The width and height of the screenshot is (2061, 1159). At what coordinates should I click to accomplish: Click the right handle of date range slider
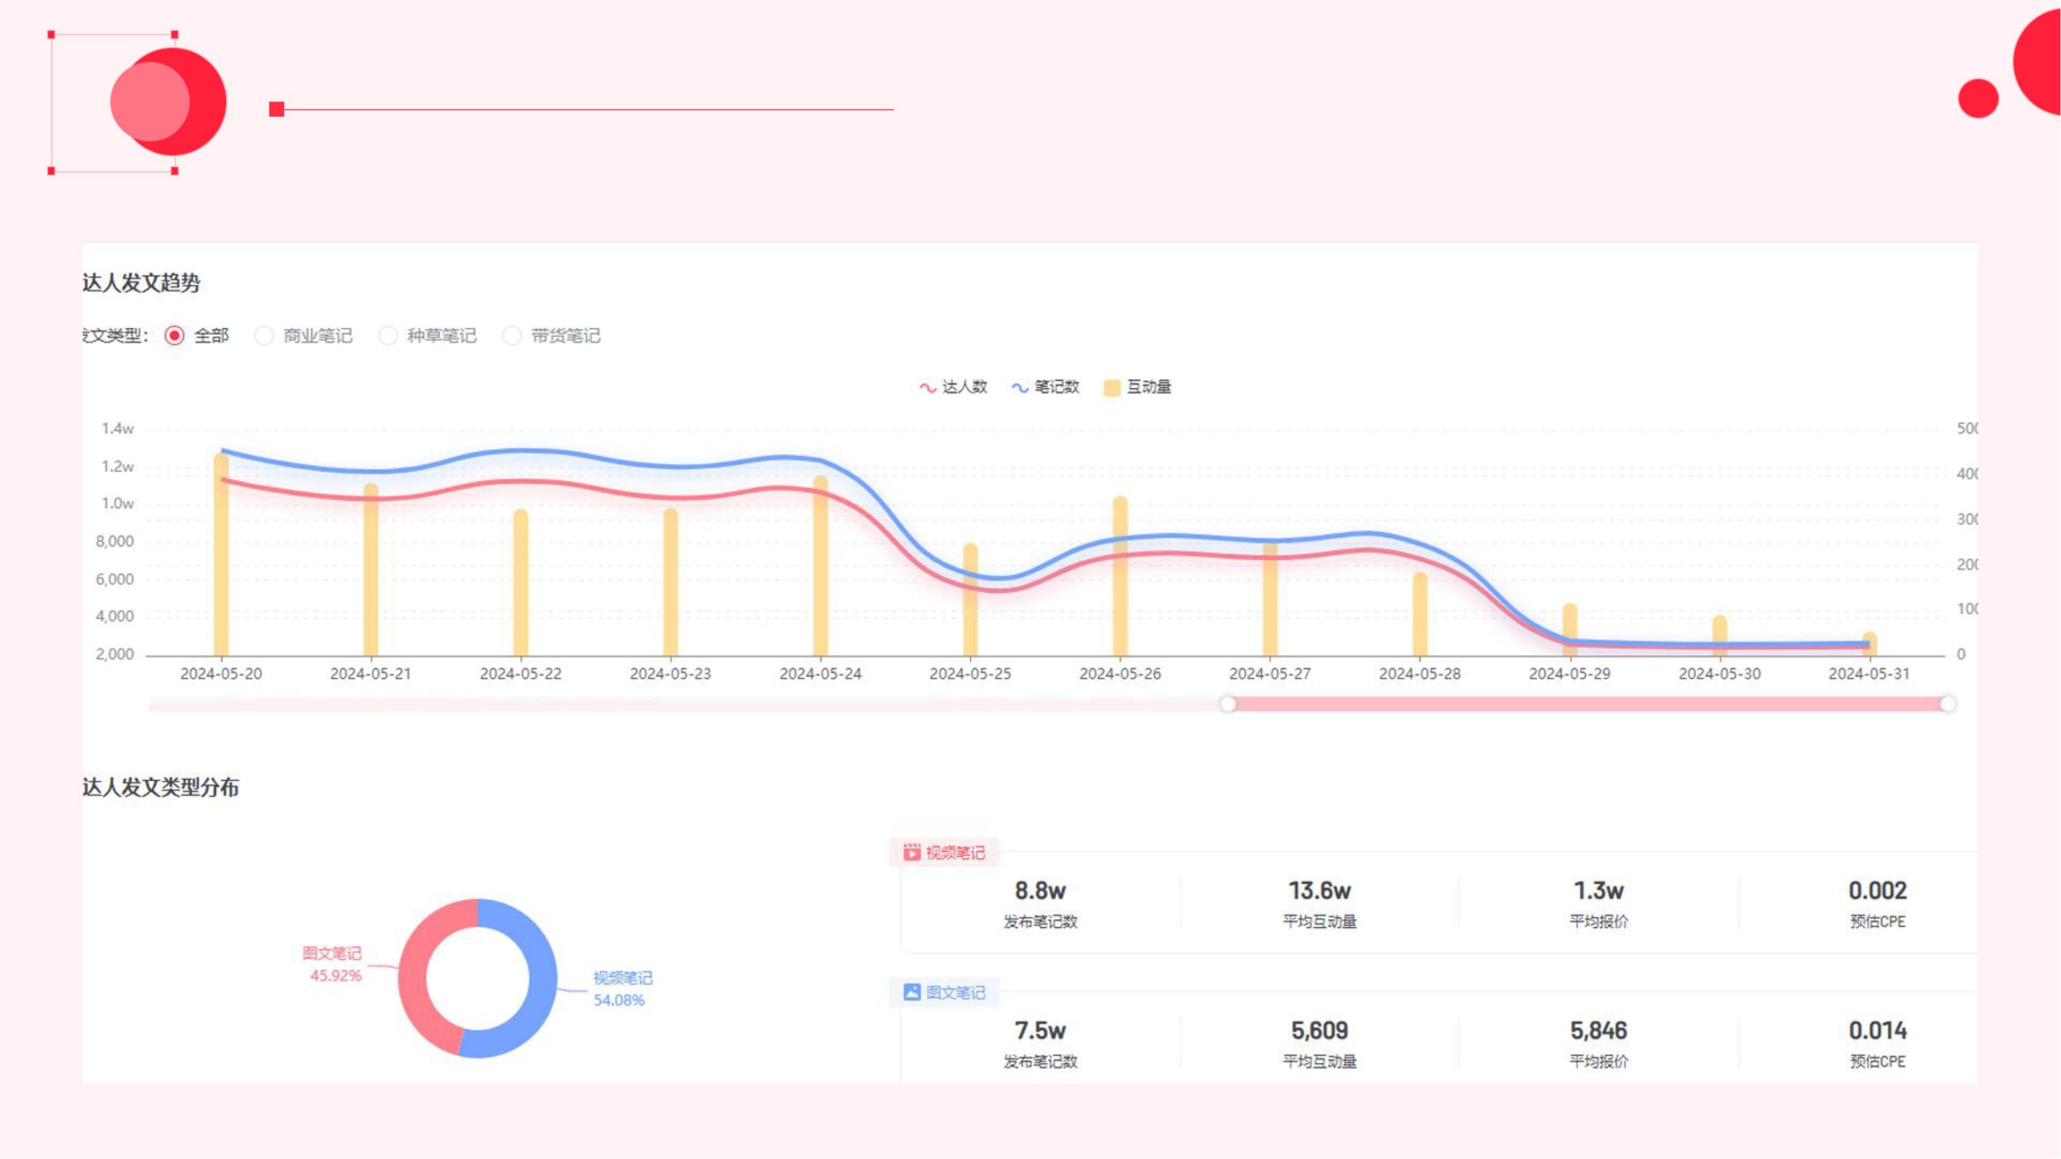(x=1948, y=704)
